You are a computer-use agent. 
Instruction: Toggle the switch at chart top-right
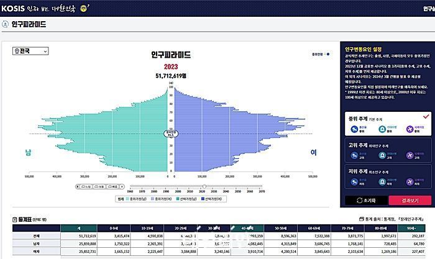(326, 54)
